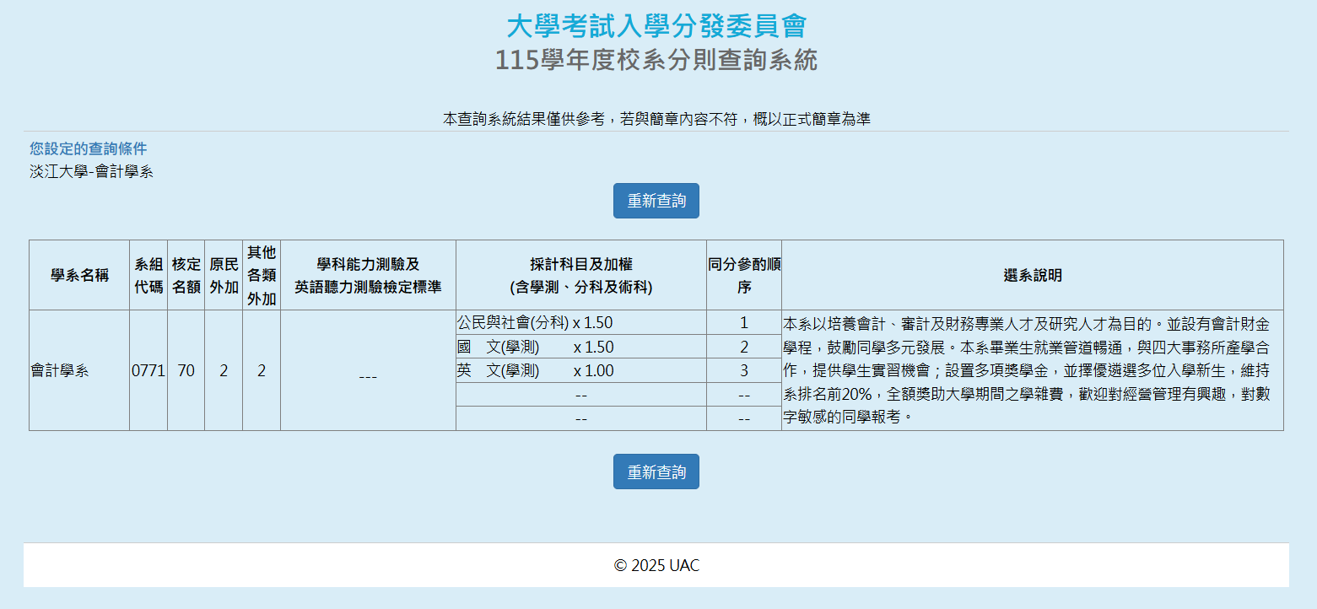Click the 同分參酌順序 column header
The image size is (1317, 609).
click(x=743, y=275)
